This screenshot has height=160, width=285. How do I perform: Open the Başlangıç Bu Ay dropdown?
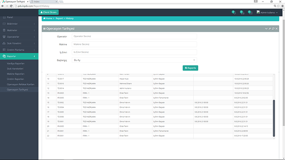tap(134, 60)
